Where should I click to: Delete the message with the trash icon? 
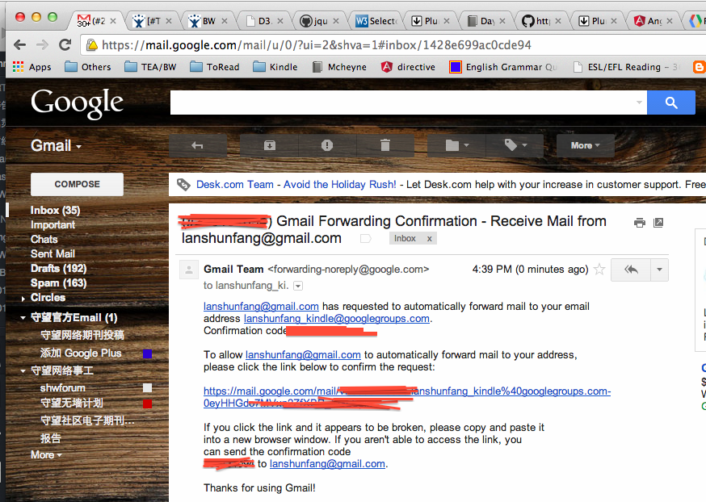point(385,145)
